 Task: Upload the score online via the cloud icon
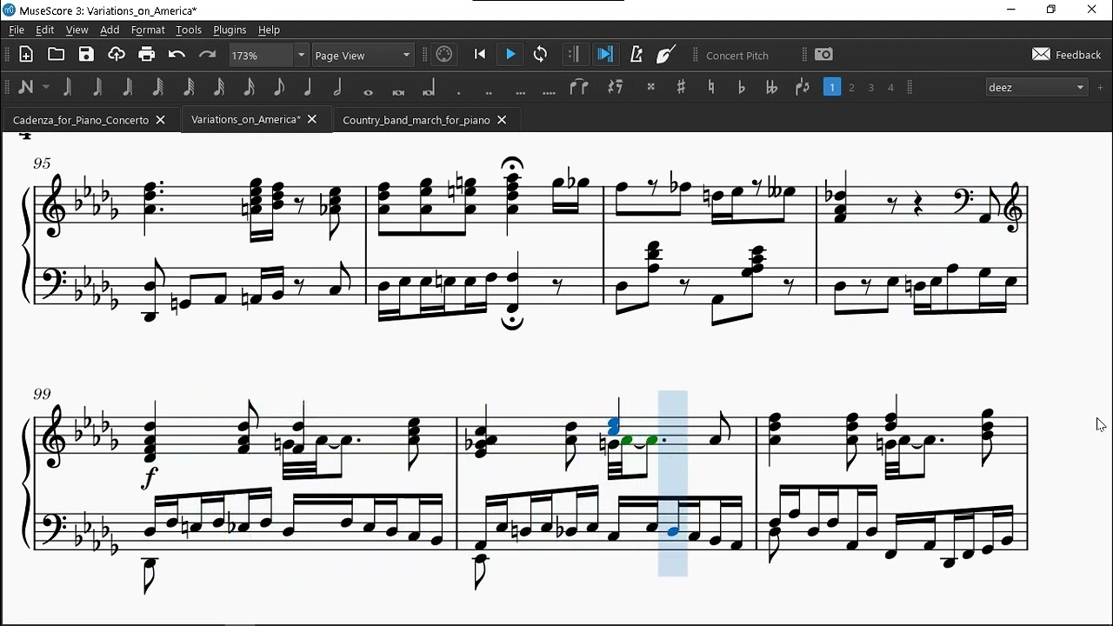(x=117, y=55)
